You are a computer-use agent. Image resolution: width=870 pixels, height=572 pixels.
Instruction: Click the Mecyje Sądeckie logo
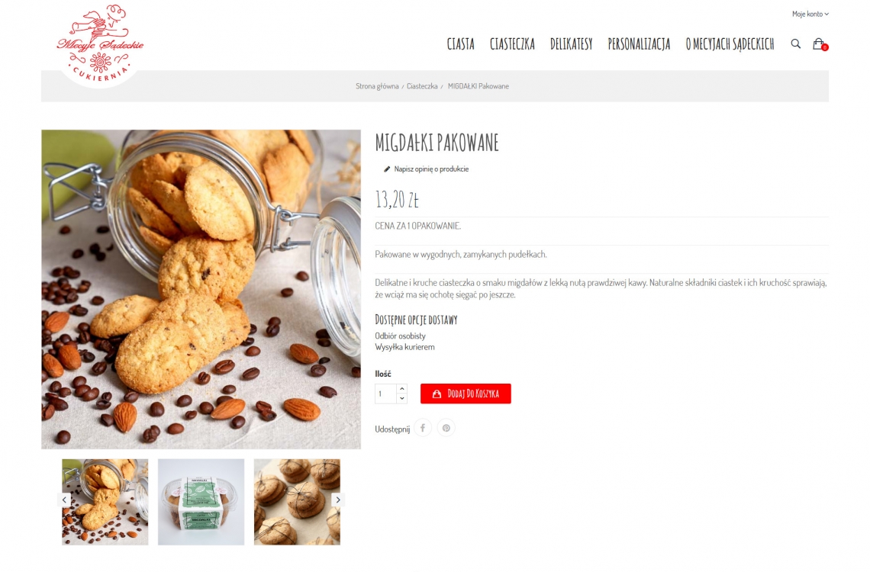pos(100,44)
